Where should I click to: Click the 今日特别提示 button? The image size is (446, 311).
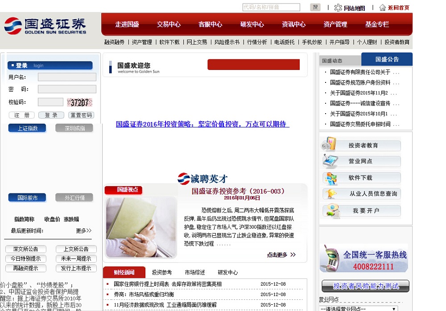point(25,259)
